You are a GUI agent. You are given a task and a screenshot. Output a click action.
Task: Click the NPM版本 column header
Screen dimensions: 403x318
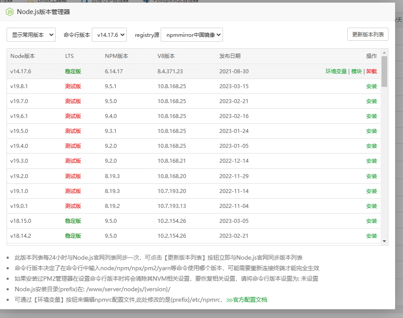point(116,56)
